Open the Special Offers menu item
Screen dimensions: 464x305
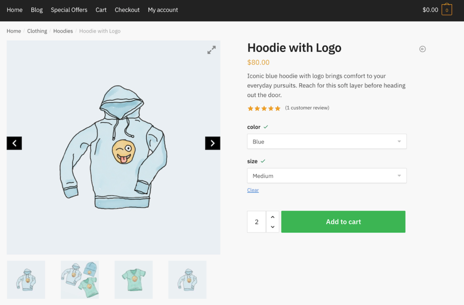[x=69, y=10]
